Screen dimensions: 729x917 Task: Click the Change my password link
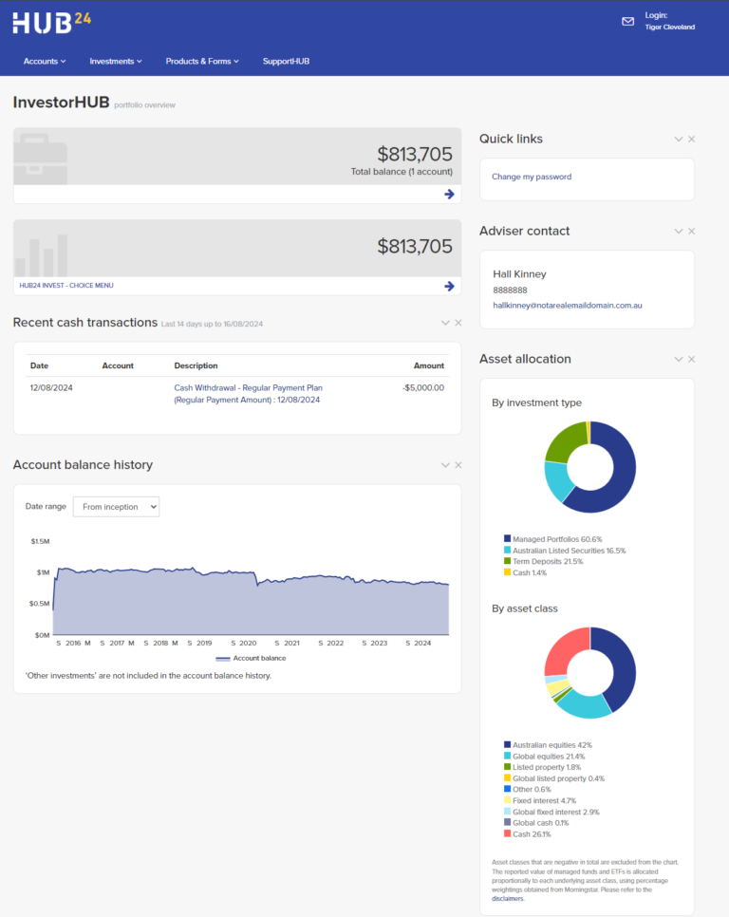(532, 177)
